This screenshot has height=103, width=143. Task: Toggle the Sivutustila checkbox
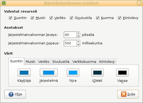click(x=71, y=18)
